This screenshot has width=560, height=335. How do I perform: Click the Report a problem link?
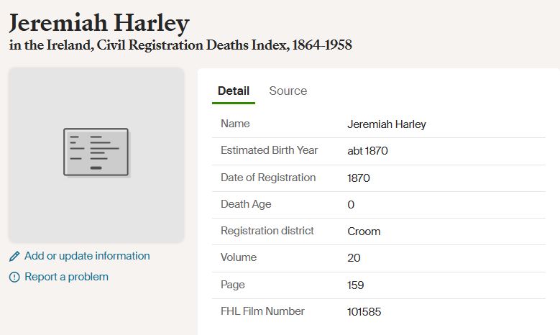click(x=66, y=277)
